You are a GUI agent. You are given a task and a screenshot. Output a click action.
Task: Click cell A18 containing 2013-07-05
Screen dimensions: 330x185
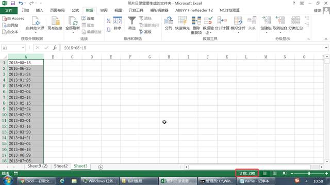[26, 161]
